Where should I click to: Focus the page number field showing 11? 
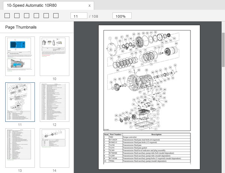pyautogui.click(x=79, y=16)
